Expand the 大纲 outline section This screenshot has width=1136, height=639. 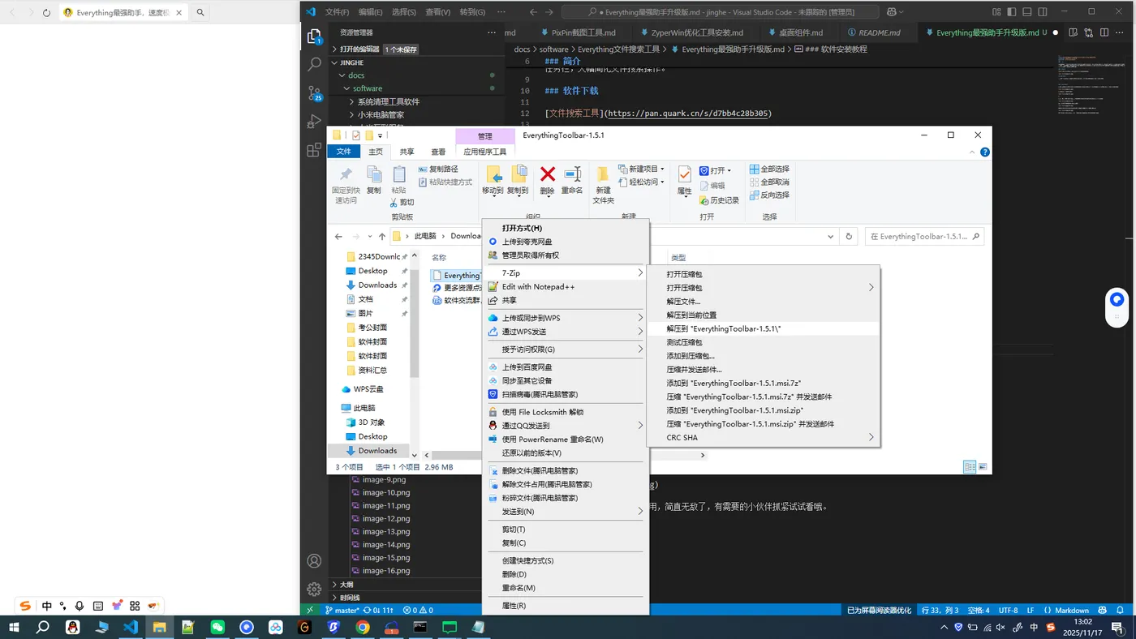334,585
